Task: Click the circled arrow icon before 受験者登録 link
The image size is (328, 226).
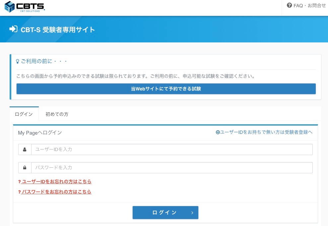Action: tap(218, 132)
